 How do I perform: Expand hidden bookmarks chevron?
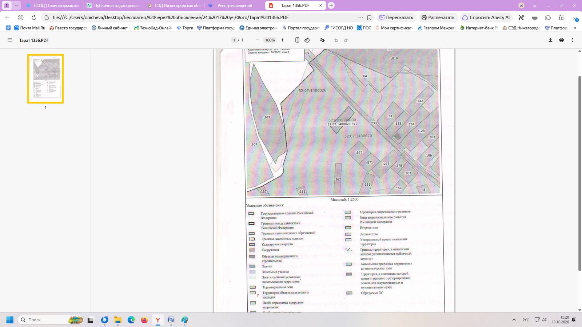click(575, 28)
